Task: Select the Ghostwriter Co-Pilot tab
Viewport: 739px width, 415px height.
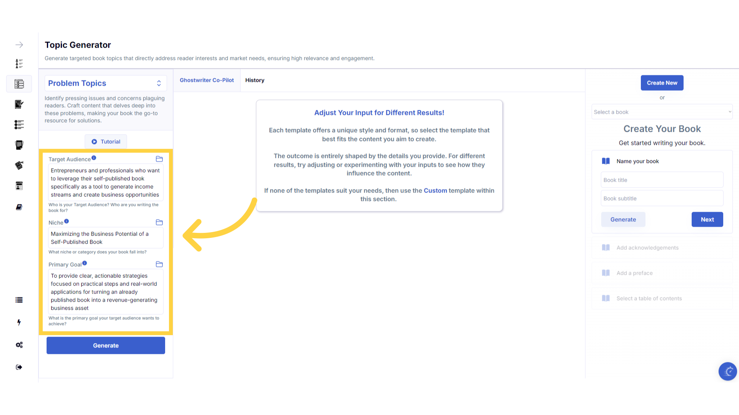Action: pyautogui.click(x=207, y=80)
